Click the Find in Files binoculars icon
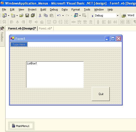Image resolution: width=136 pixels, height=132 pixels. pyautogui.click(x=124, y=16)
